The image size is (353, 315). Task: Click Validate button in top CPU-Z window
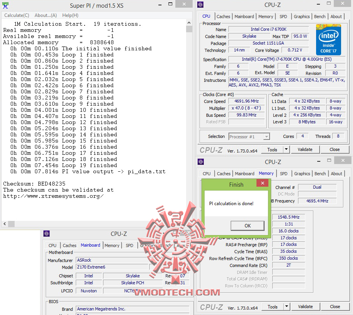click(x=305, y=149)
